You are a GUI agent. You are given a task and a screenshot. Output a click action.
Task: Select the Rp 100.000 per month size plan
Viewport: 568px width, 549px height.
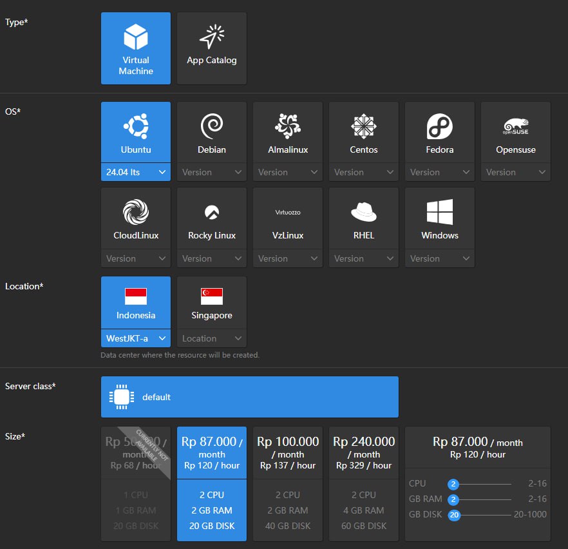click(288, 483)
